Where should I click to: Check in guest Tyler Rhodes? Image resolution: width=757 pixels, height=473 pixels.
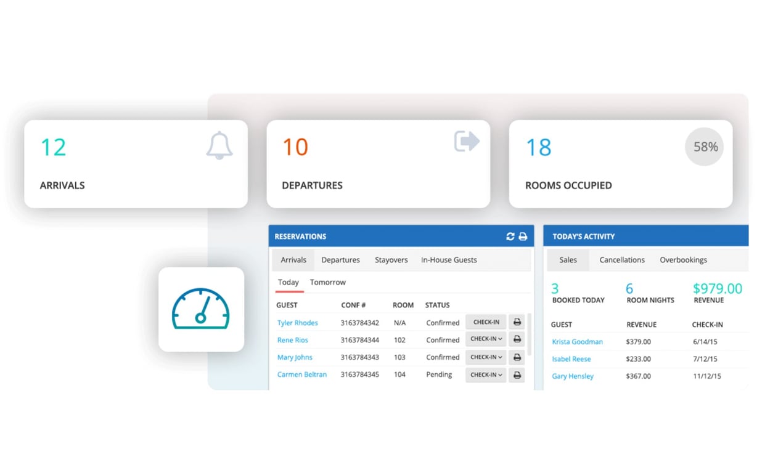tap(486, 322)
